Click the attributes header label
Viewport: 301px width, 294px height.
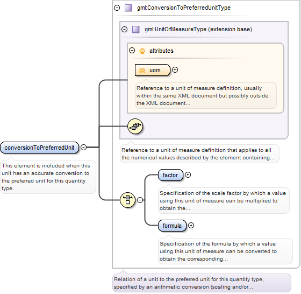tap(161, 51)
